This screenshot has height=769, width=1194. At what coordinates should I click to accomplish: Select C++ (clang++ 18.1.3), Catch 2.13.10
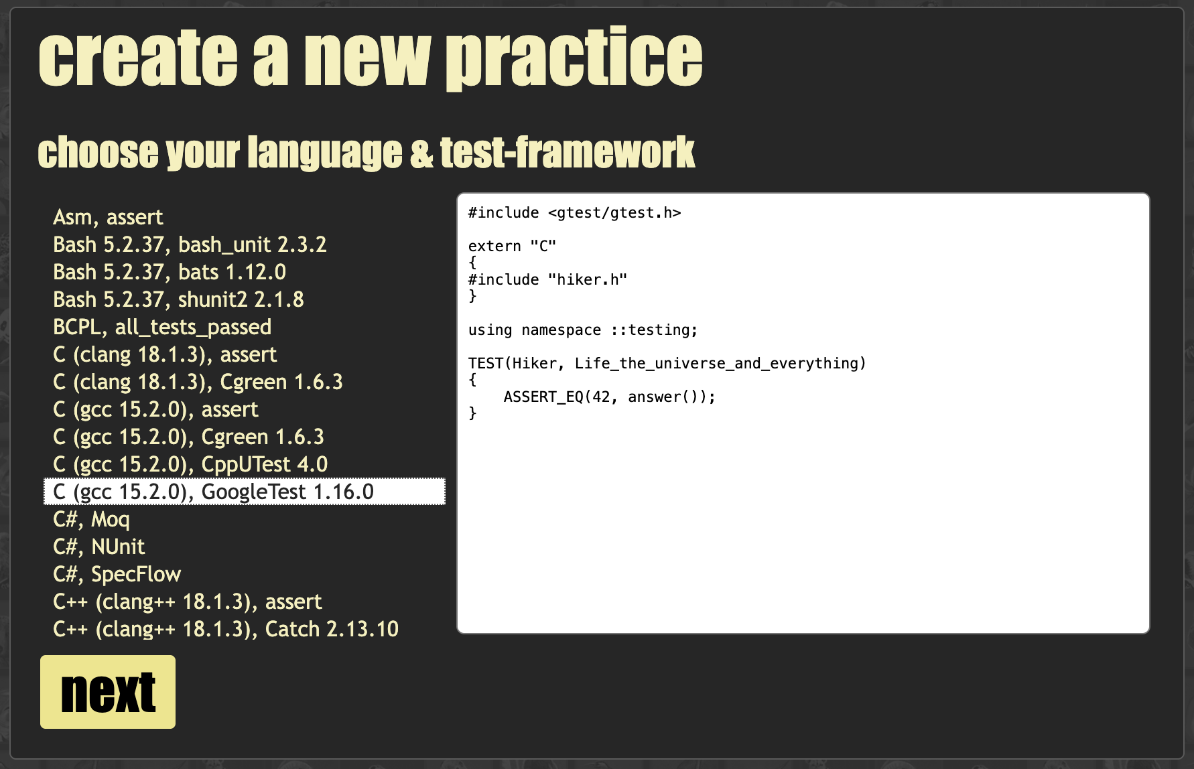pos(226,629)
